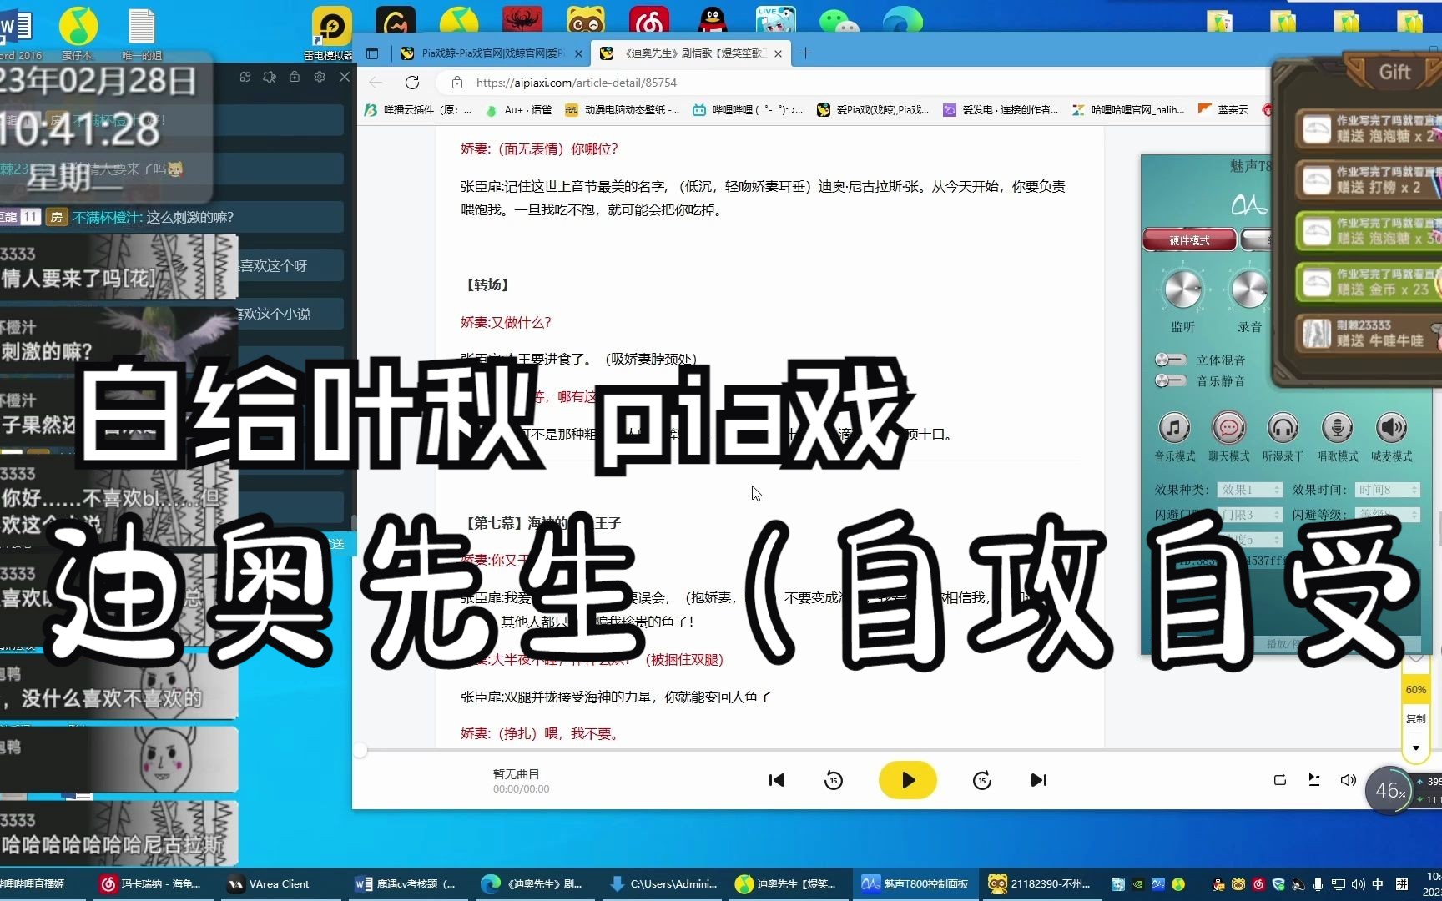Select 音乐模式 music mode icon
Screen dimensions: 1442x901
[x=1174, y=428]
